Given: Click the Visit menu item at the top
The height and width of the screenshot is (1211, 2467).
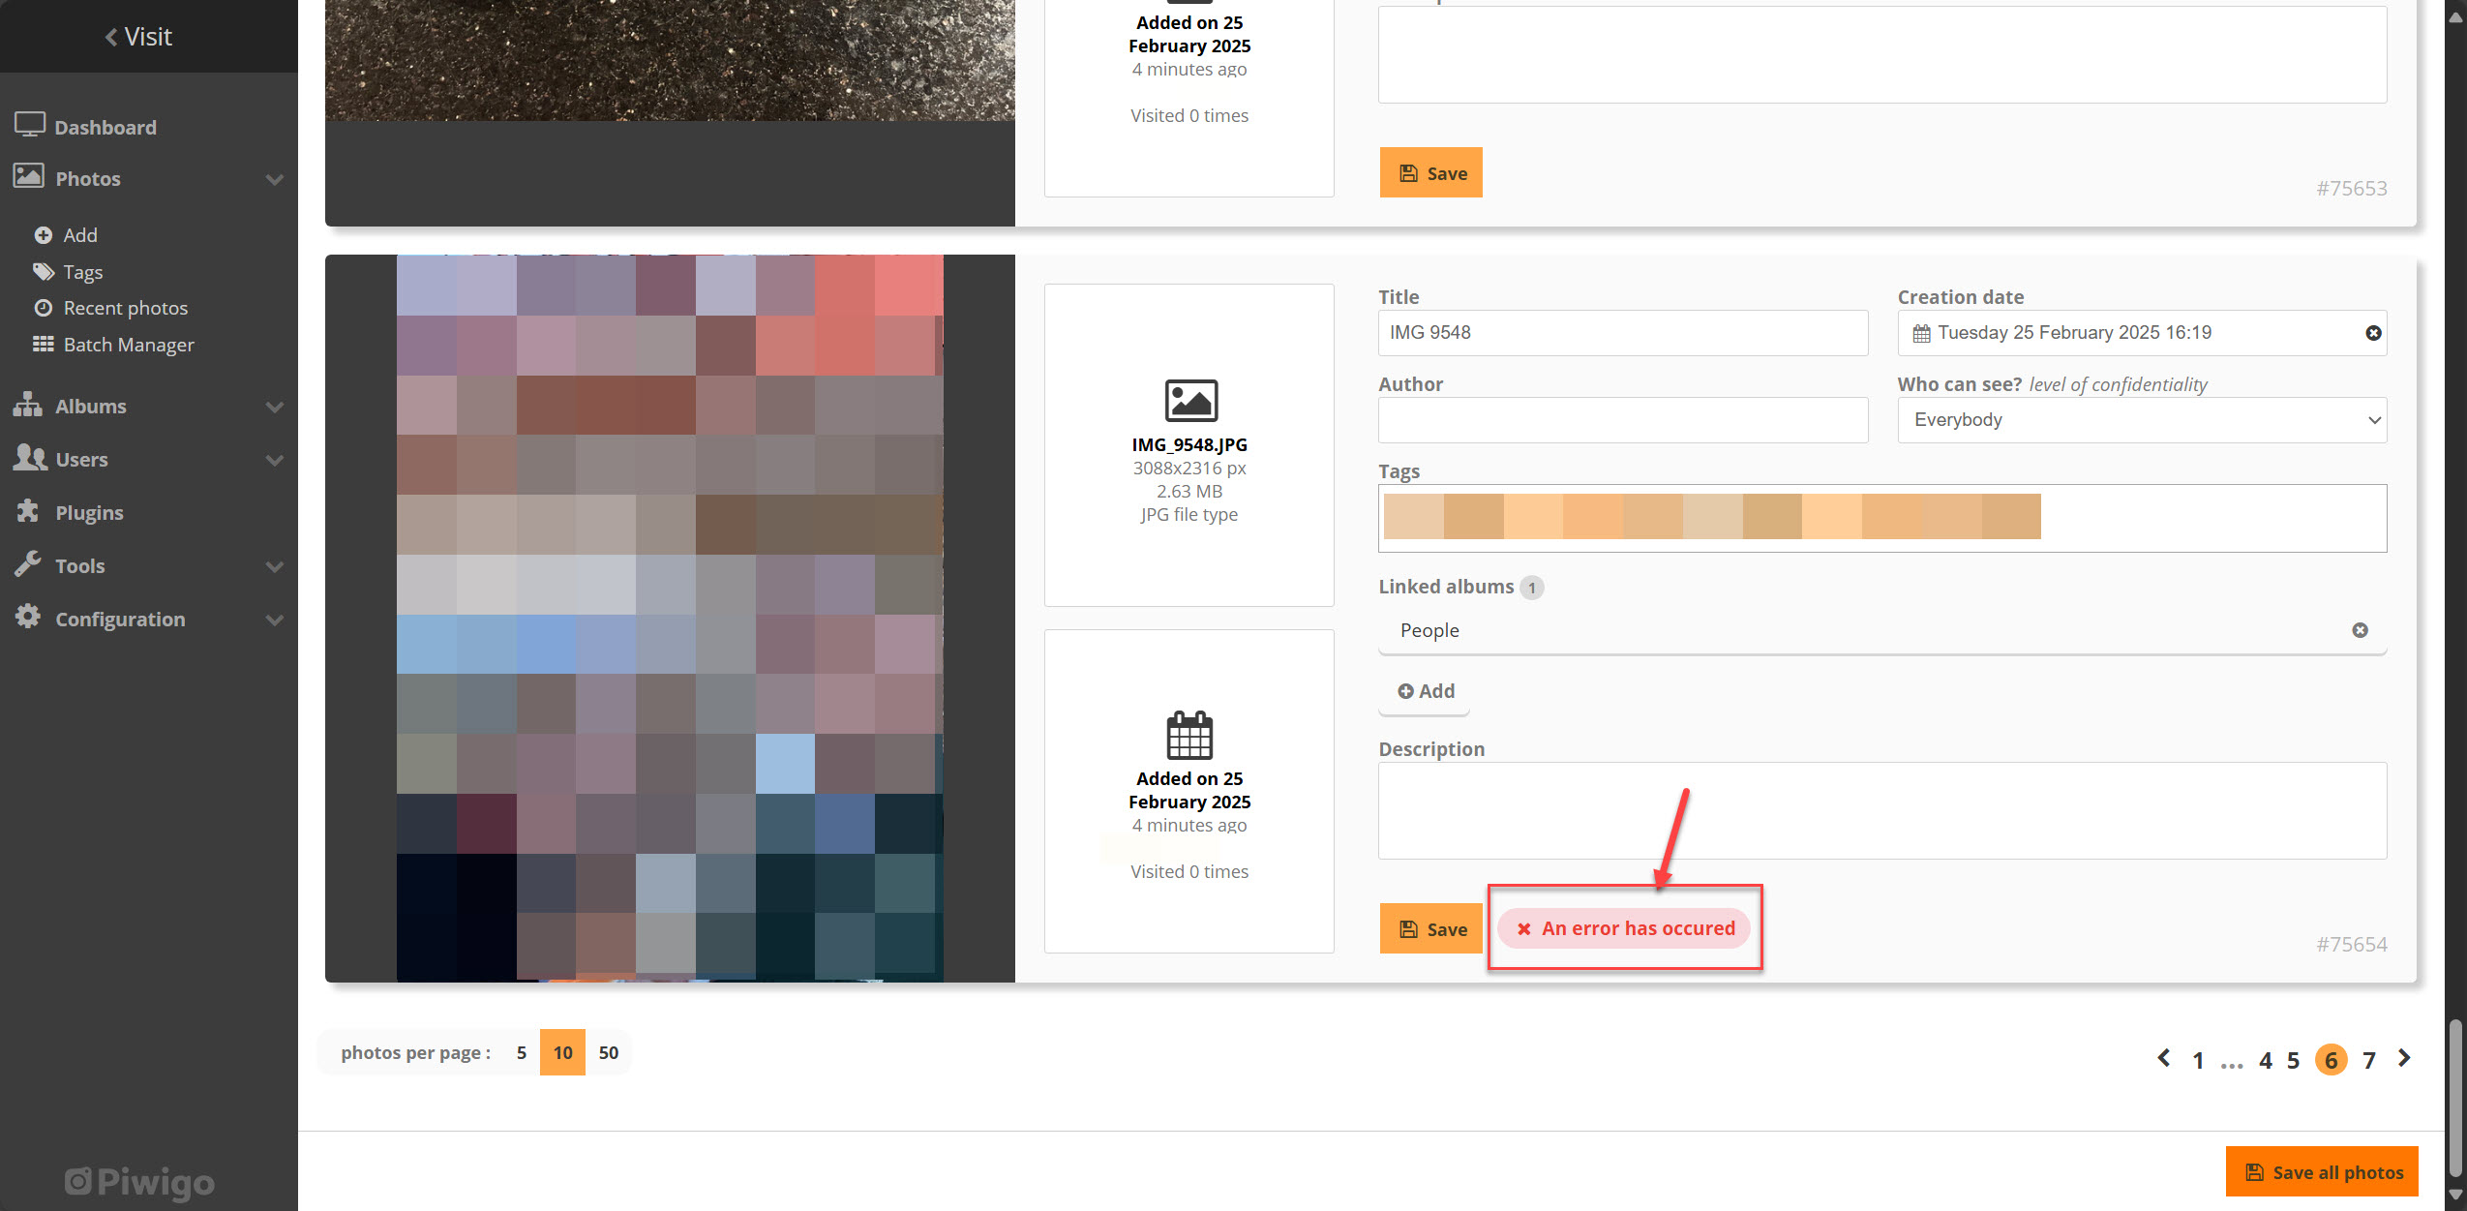Looking at the screenshot, I should click(x=139, y=36).
